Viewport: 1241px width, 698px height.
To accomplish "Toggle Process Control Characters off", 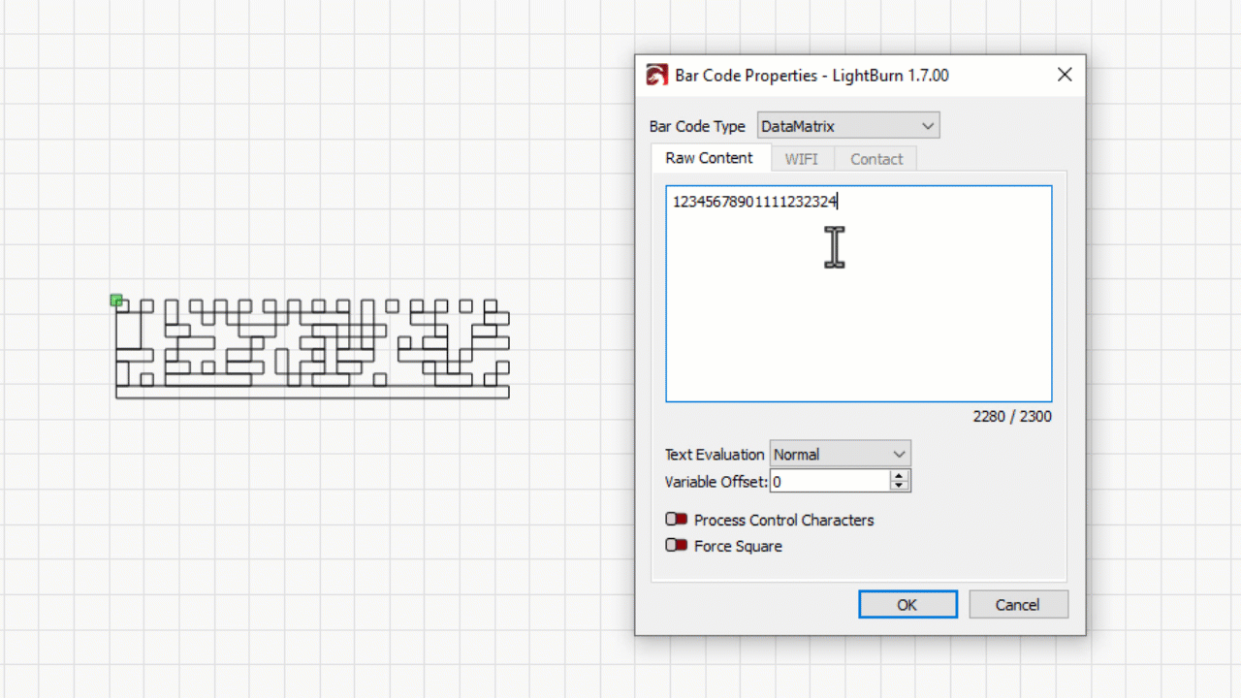I will point(676,519).
